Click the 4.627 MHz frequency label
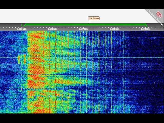 (x=84, y=29)
